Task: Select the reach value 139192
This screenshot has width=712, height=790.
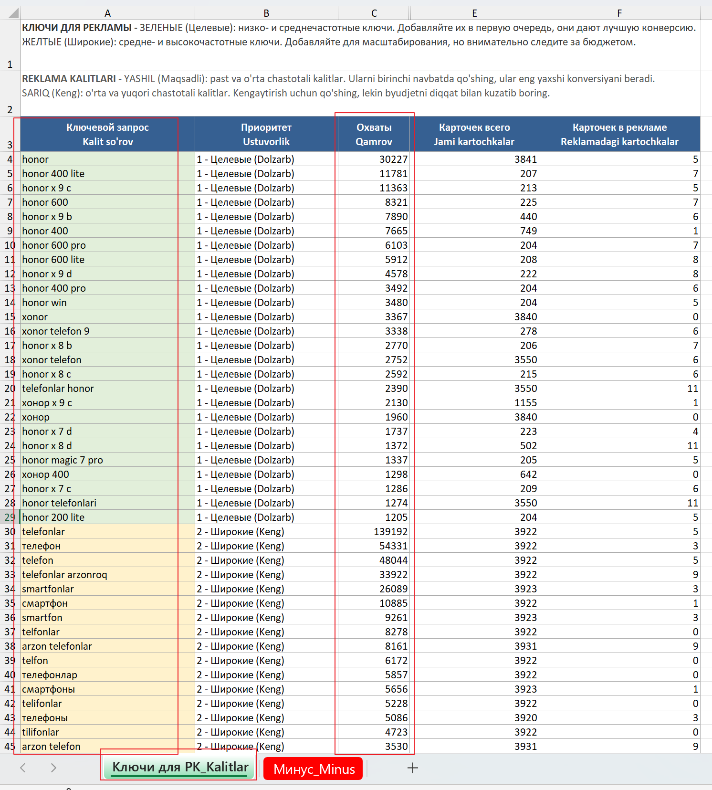Action: pyautogui.click(x=374, y=531)
